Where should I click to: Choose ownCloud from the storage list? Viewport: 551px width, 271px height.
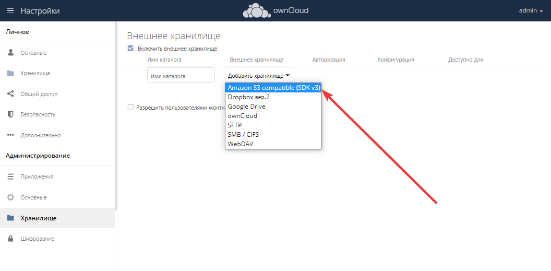coord(273,115)
